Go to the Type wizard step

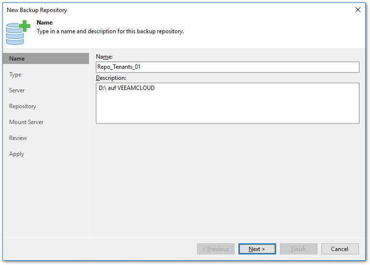(x=15, y=75)
